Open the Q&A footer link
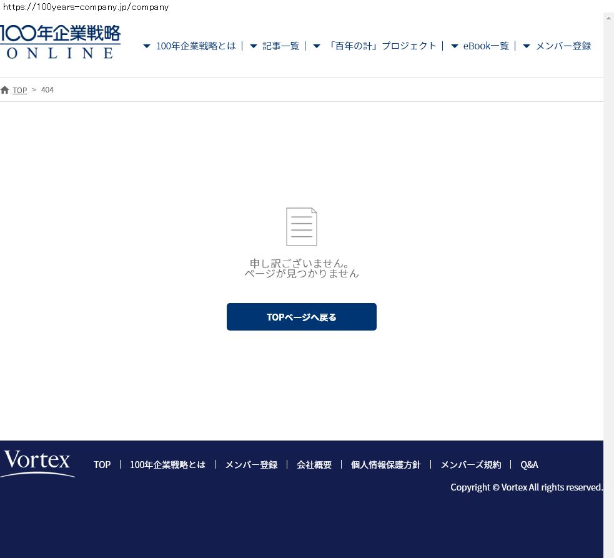The image size is (614, 558). click(x=529, y=465)
